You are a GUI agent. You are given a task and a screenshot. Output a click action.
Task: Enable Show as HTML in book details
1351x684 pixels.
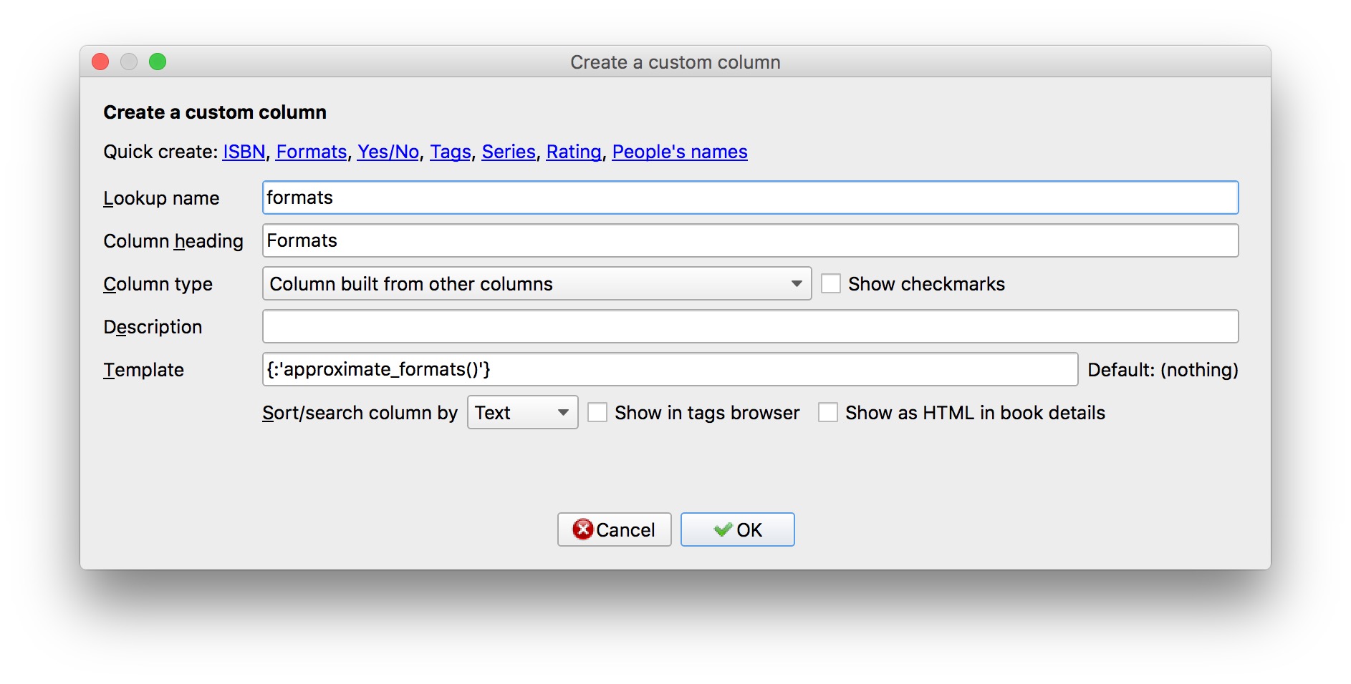click(828, 413)
